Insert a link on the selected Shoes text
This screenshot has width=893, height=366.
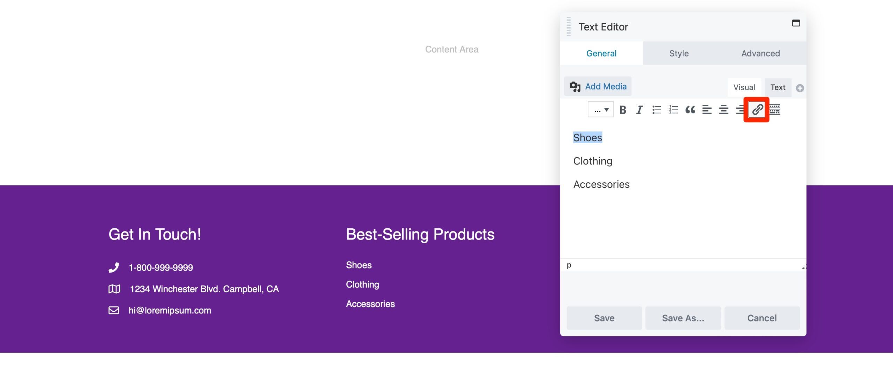[757, 110]
